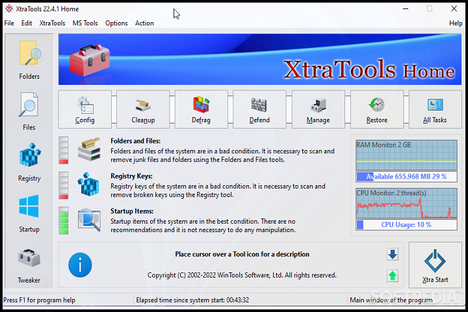Open the Defend tools
This screenshot has height=312, width=468.
coord(259,109)
